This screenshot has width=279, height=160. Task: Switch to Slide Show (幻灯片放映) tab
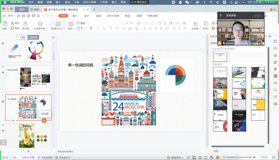(x=113, y=16)
